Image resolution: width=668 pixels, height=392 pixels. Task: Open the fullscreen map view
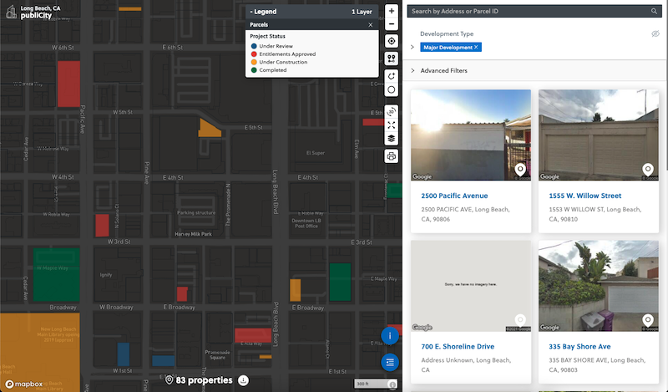[x=391, y=125]
